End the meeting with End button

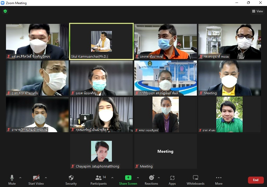[x=256, y=180]
